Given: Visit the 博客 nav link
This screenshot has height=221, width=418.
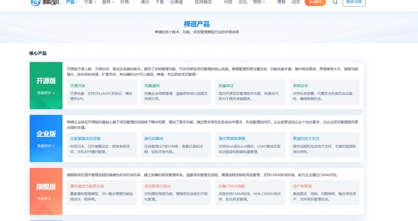Looking at the screenshot, I should 281,2.
